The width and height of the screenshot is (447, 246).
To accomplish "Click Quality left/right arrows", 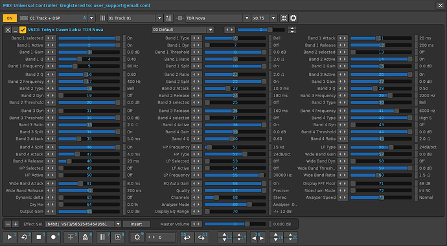I will (197, 190).
